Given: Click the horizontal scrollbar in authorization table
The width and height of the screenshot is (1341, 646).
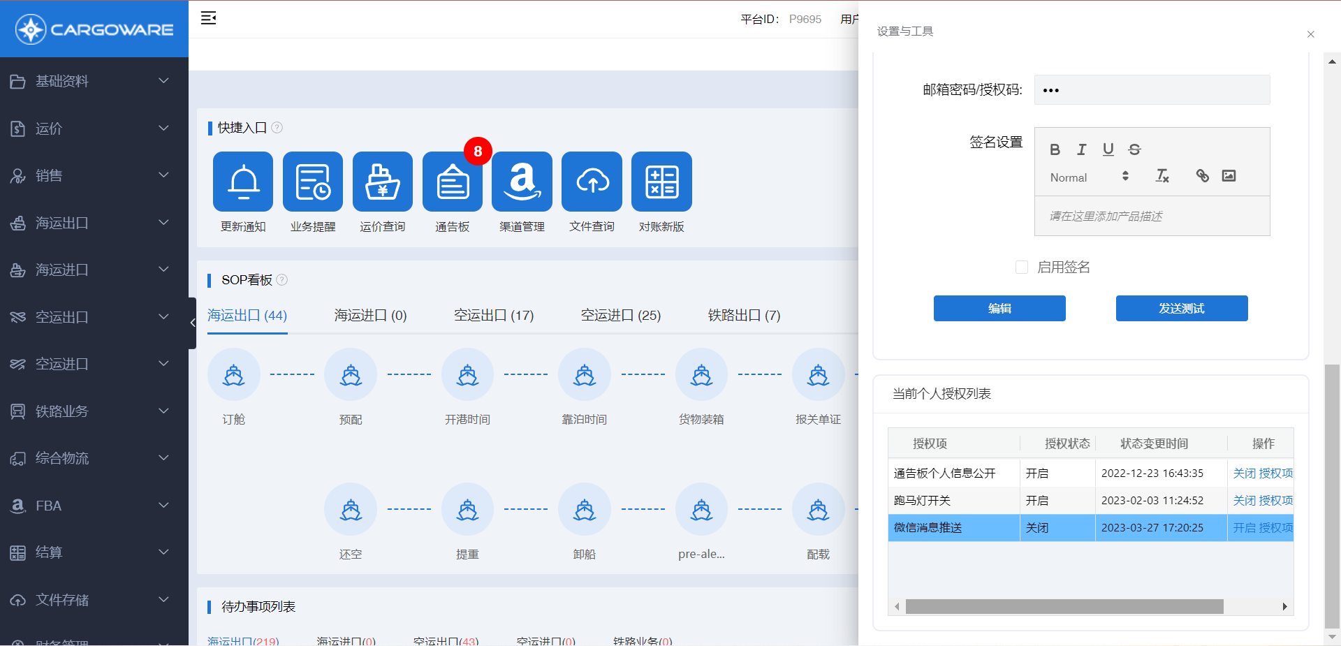Looking at the screenshot, I should pos(1064,607).
